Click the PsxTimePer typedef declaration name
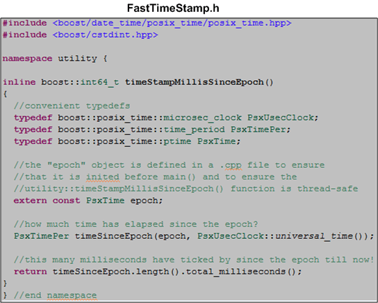This screenshot has width=378, height=303. (x=258, y=130)
